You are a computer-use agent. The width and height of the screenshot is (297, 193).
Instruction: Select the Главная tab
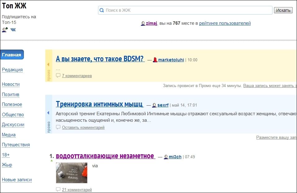(x=12, y=55)
